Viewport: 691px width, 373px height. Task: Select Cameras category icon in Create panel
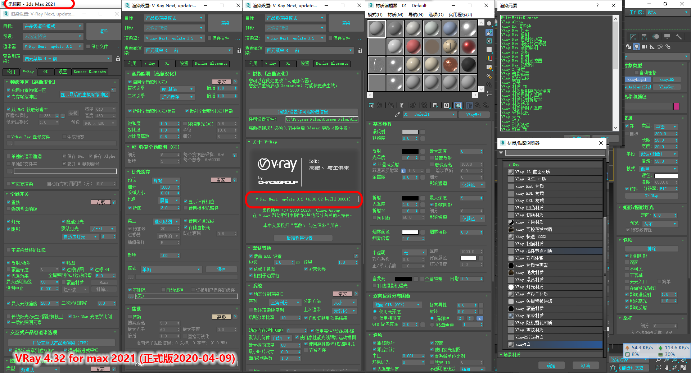644,47
